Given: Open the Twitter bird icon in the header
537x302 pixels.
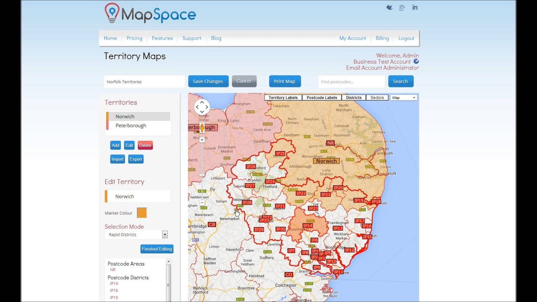Looking at the screenshot, I should pyautogui.click(x=389, y=8).
